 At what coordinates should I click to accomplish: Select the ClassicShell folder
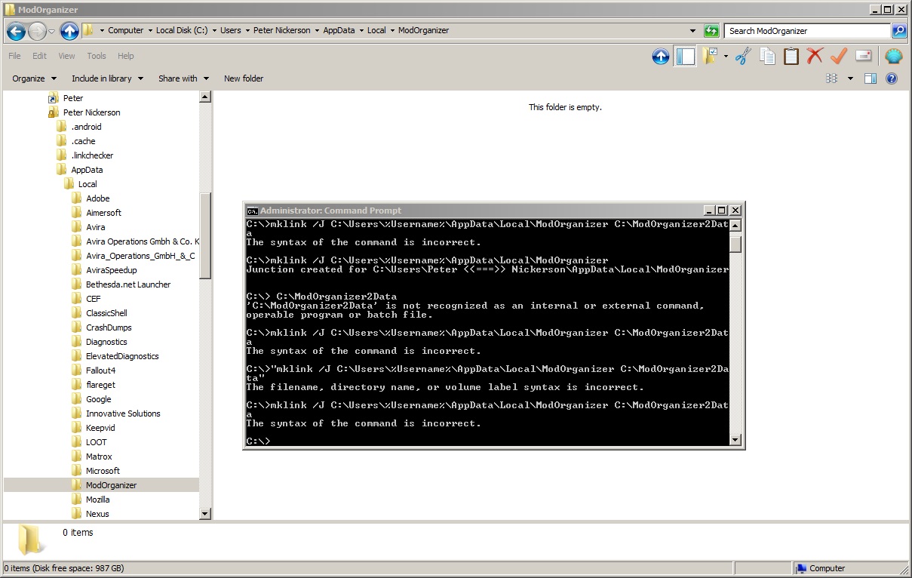coord(106,313)
